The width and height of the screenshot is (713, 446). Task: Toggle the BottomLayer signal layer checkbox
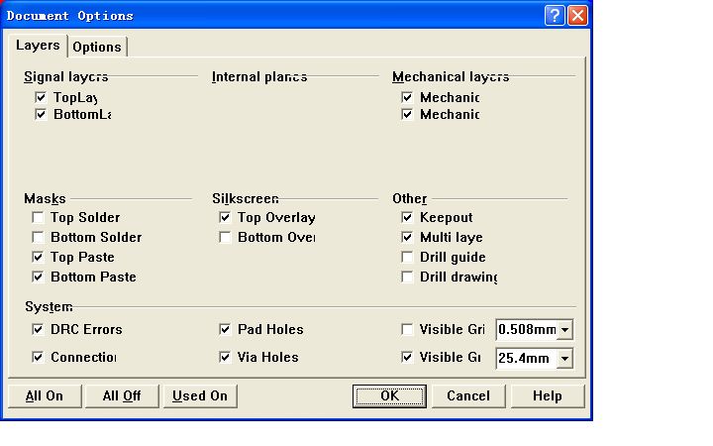point(41,115)
